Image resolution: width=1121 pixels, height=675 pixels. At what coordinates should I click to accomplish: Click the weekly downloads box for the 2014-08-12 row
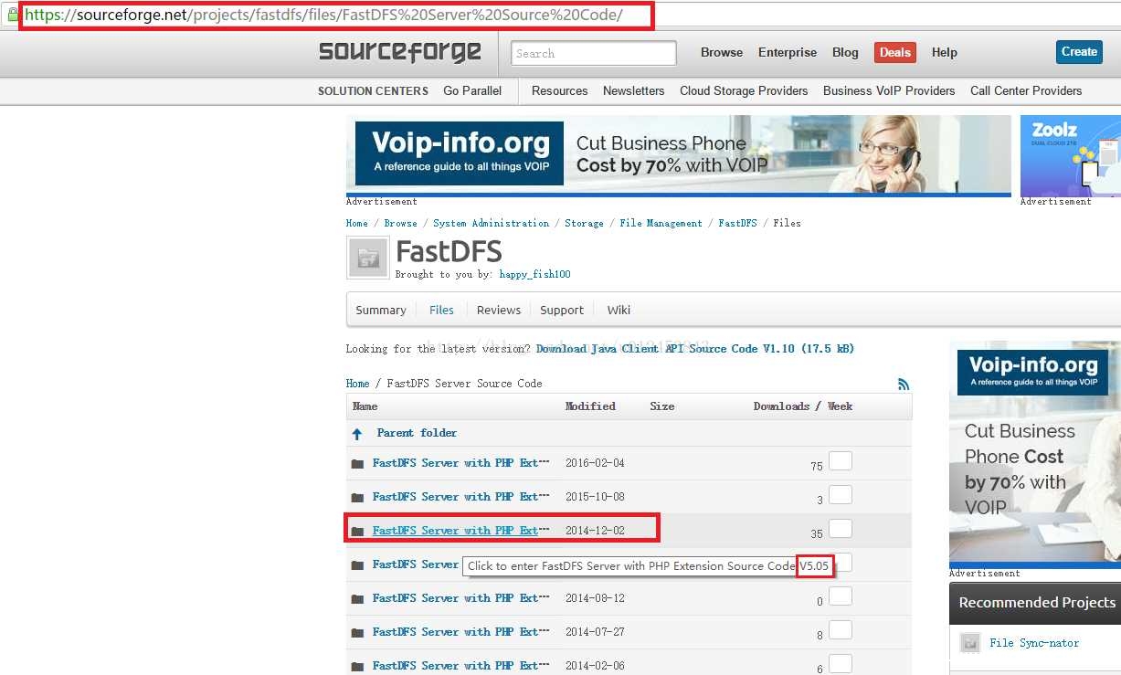pos(841,596)
